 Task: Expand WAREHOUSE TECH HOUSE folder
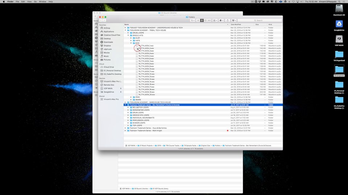click(x=125, y=102)
